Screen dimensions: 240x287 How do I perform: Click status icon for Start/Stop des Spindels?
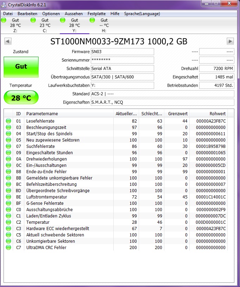point(8,133)
